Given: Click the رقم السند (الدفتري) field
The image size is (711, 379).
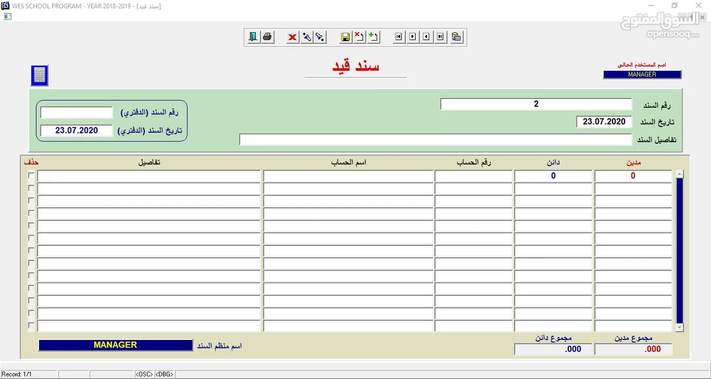Looking at the screenshot, I should pos(77,113).
